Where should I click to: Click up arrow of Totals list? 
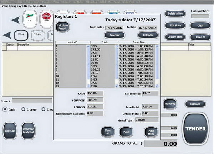(116, 46)
